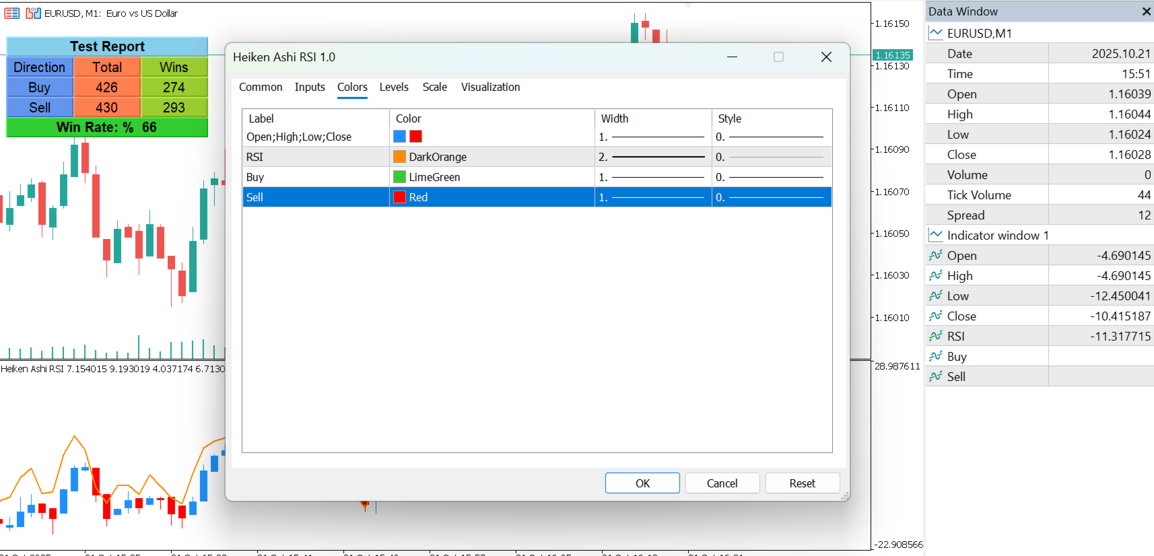Close the Heiken Ashi RSI dialog
This screenshot has width=1154, height=556.
tap(826, 57)
